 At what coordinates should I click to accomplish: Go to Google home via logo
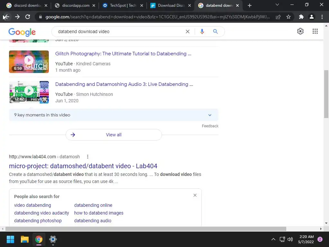pos(22,32)
